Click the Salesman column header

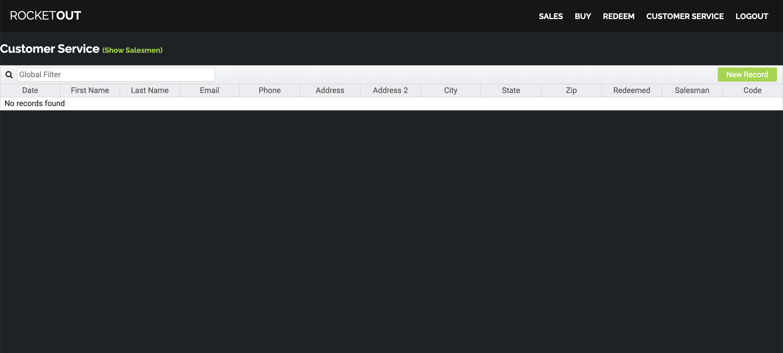[692, 90]
